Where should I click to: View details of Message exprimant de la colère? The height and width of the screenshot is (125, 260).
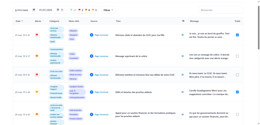183,56
